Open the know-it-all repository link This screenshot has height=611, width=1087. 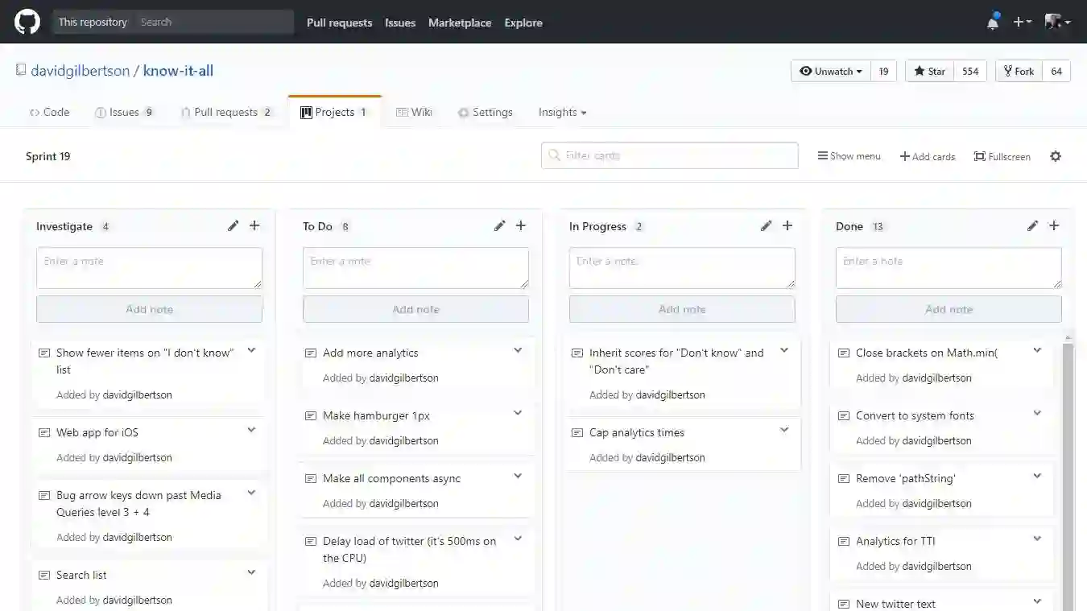point(178,71)
